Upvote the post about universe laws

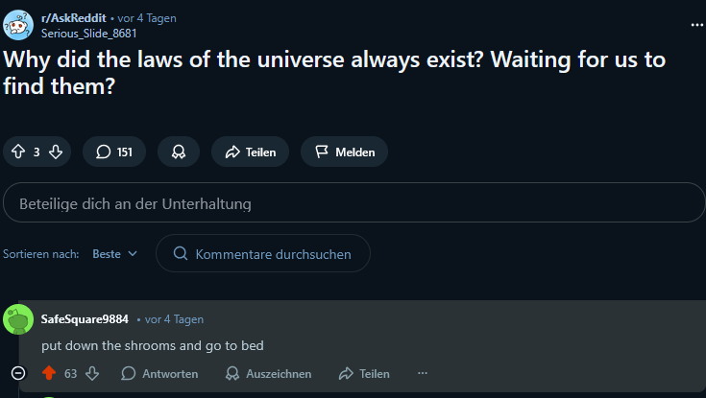click(x=18, y=152)
